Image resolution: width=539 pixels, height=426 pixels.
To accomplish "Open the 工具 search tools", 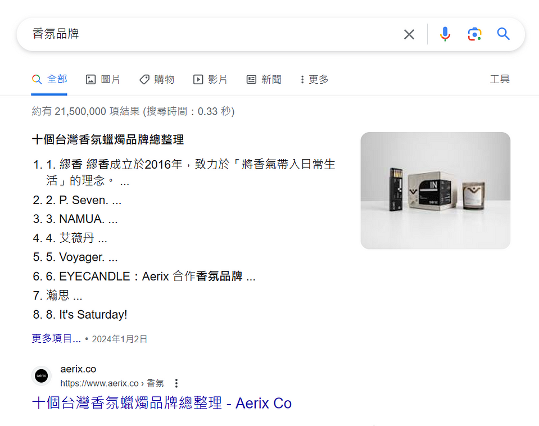I will (x=500, y=79).
